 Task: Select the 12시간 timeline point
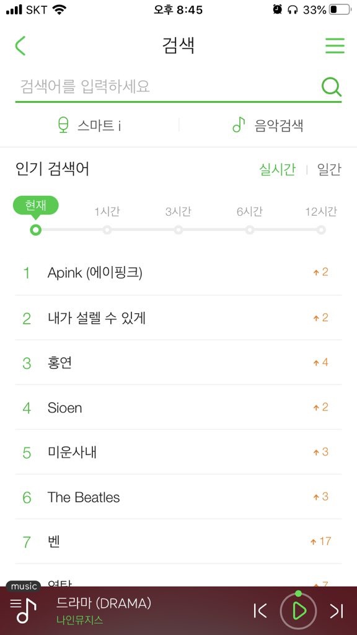click(x=321, y=229)
